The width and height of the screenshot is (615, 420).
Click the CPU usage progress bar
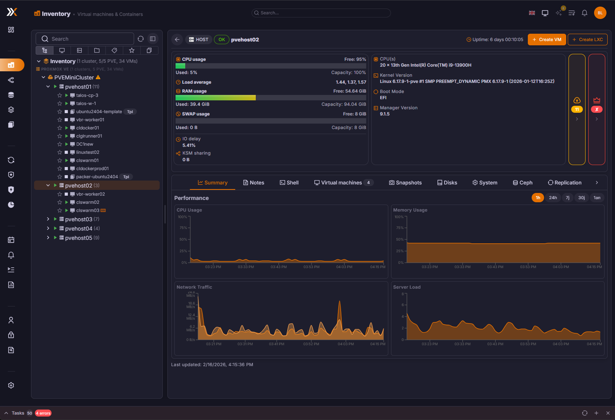tap(271, 66)
